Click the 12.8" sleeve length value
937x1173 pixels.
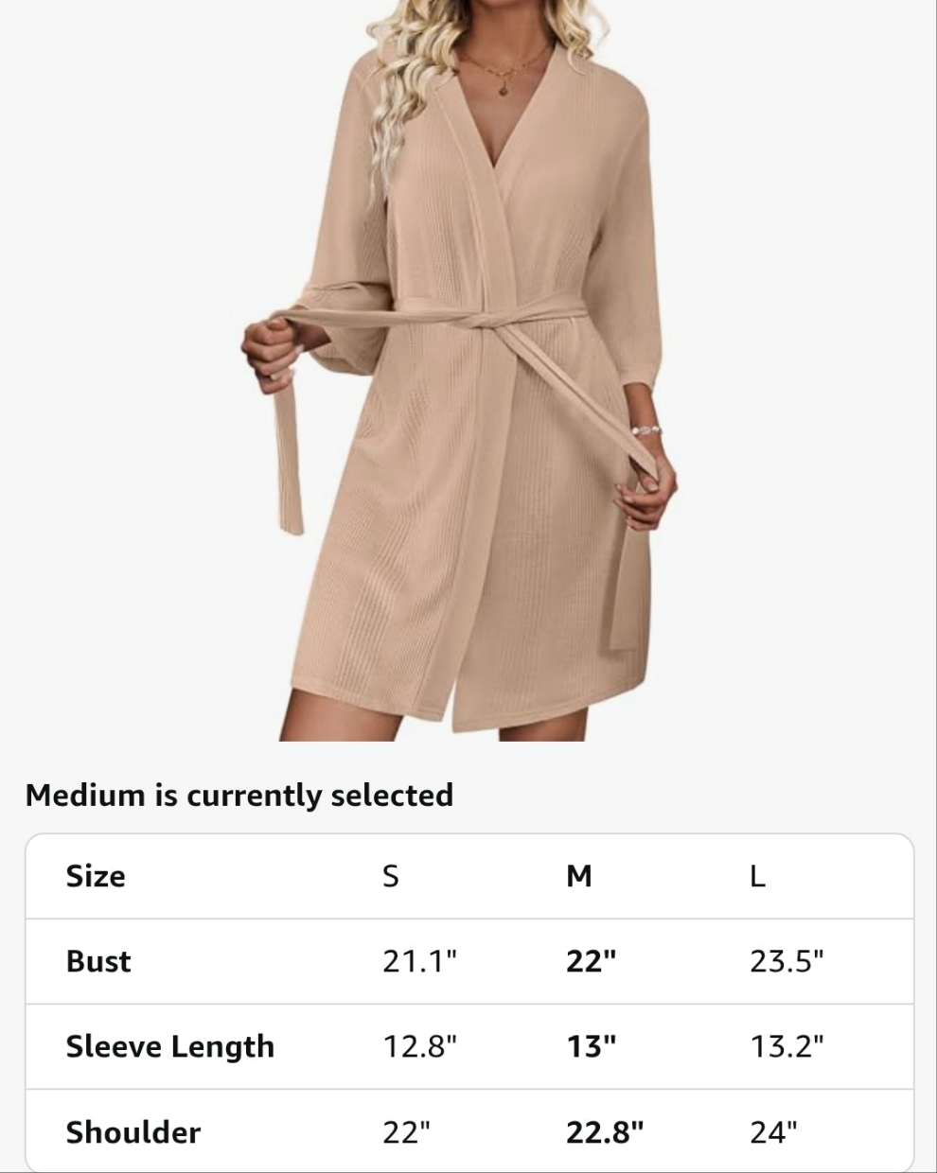click(420, 1046)
